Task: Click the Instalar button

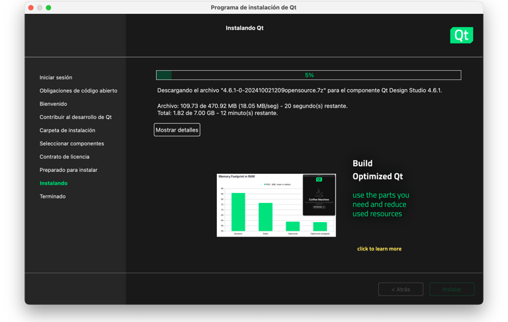Action: pyautogui.click(x=452, y=290)
